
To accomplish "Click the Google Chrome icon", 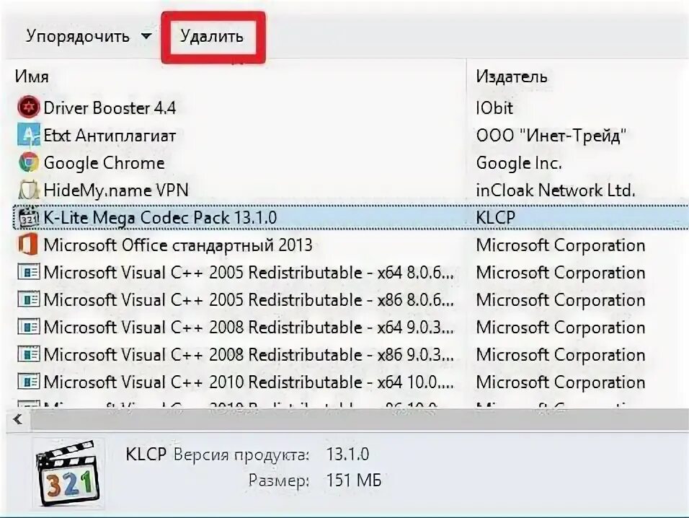I will coord(28,162).
